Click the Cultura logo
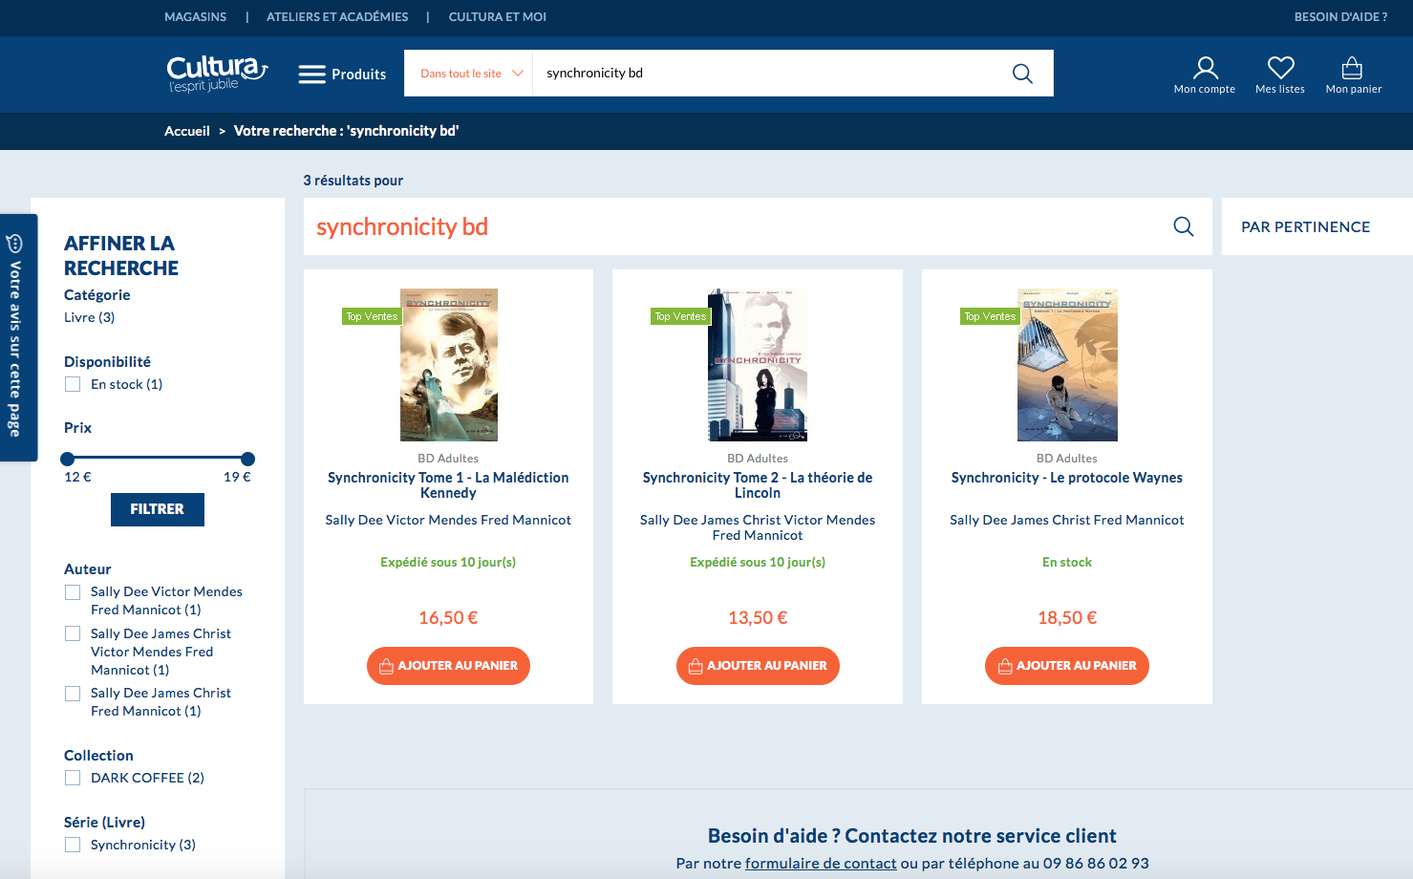The image size is (1413, 879). point(217,74)
